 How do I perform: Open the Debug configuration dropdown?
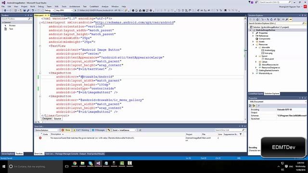pos(49,11)
